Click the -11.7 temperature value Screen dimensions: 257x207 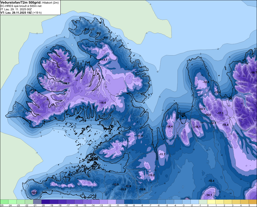pos(162,154)
